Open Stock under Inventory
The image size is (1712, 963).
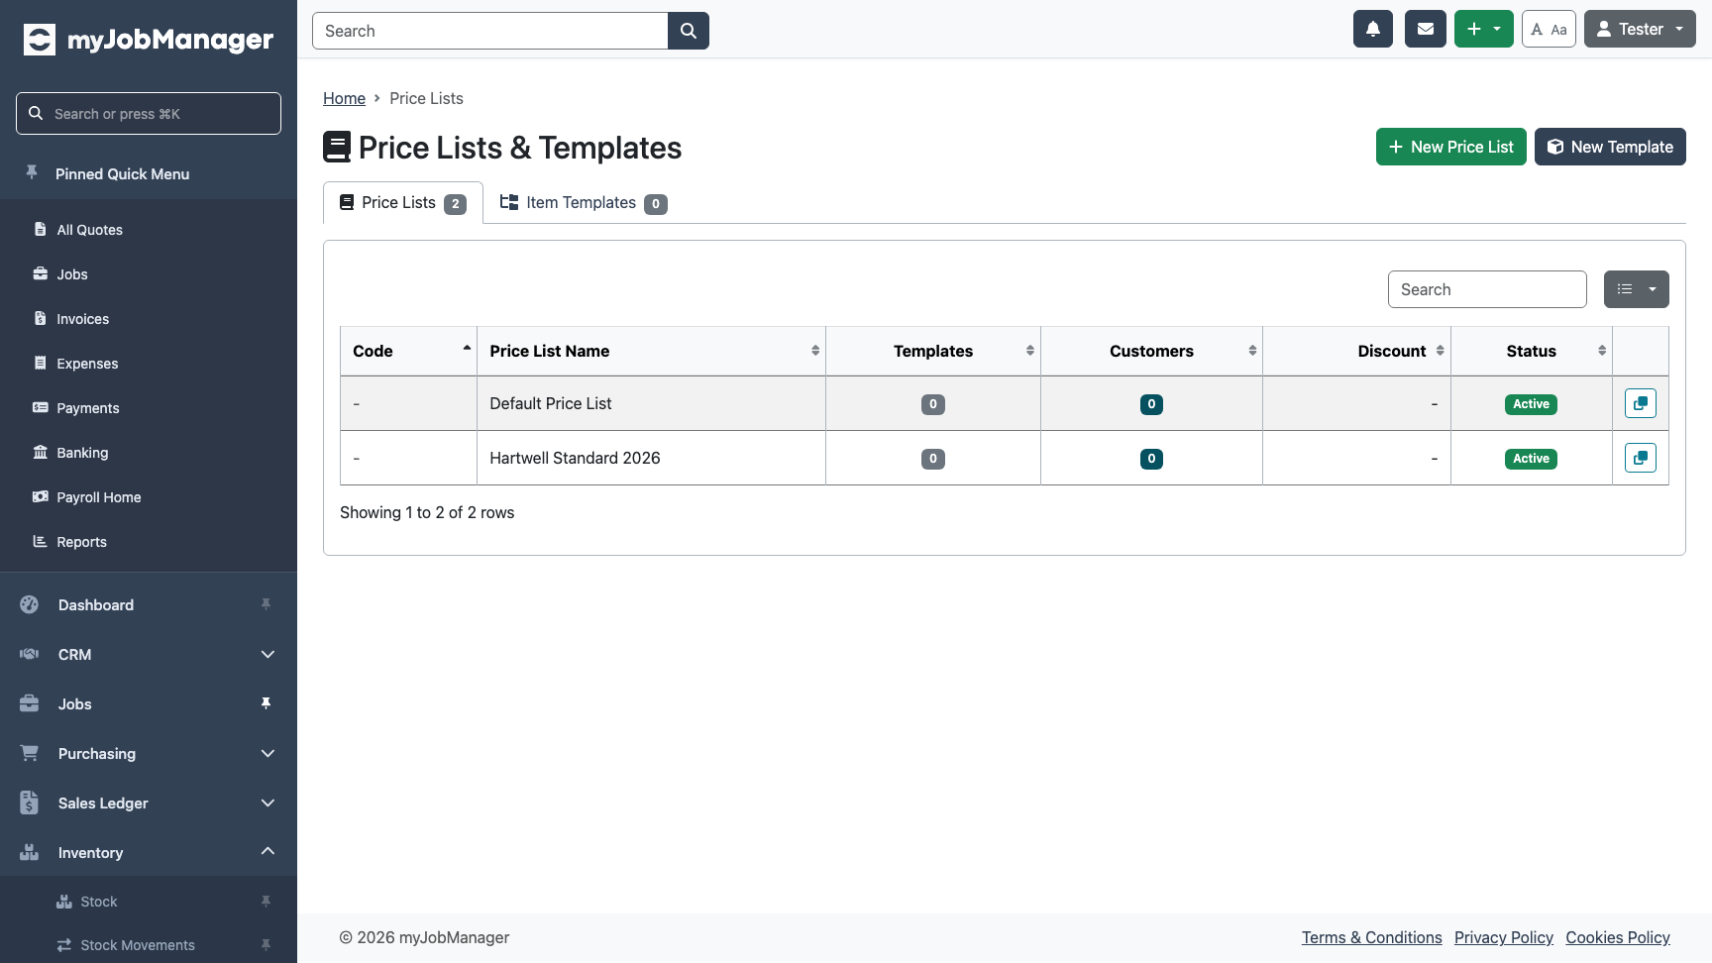coord(99,902)
